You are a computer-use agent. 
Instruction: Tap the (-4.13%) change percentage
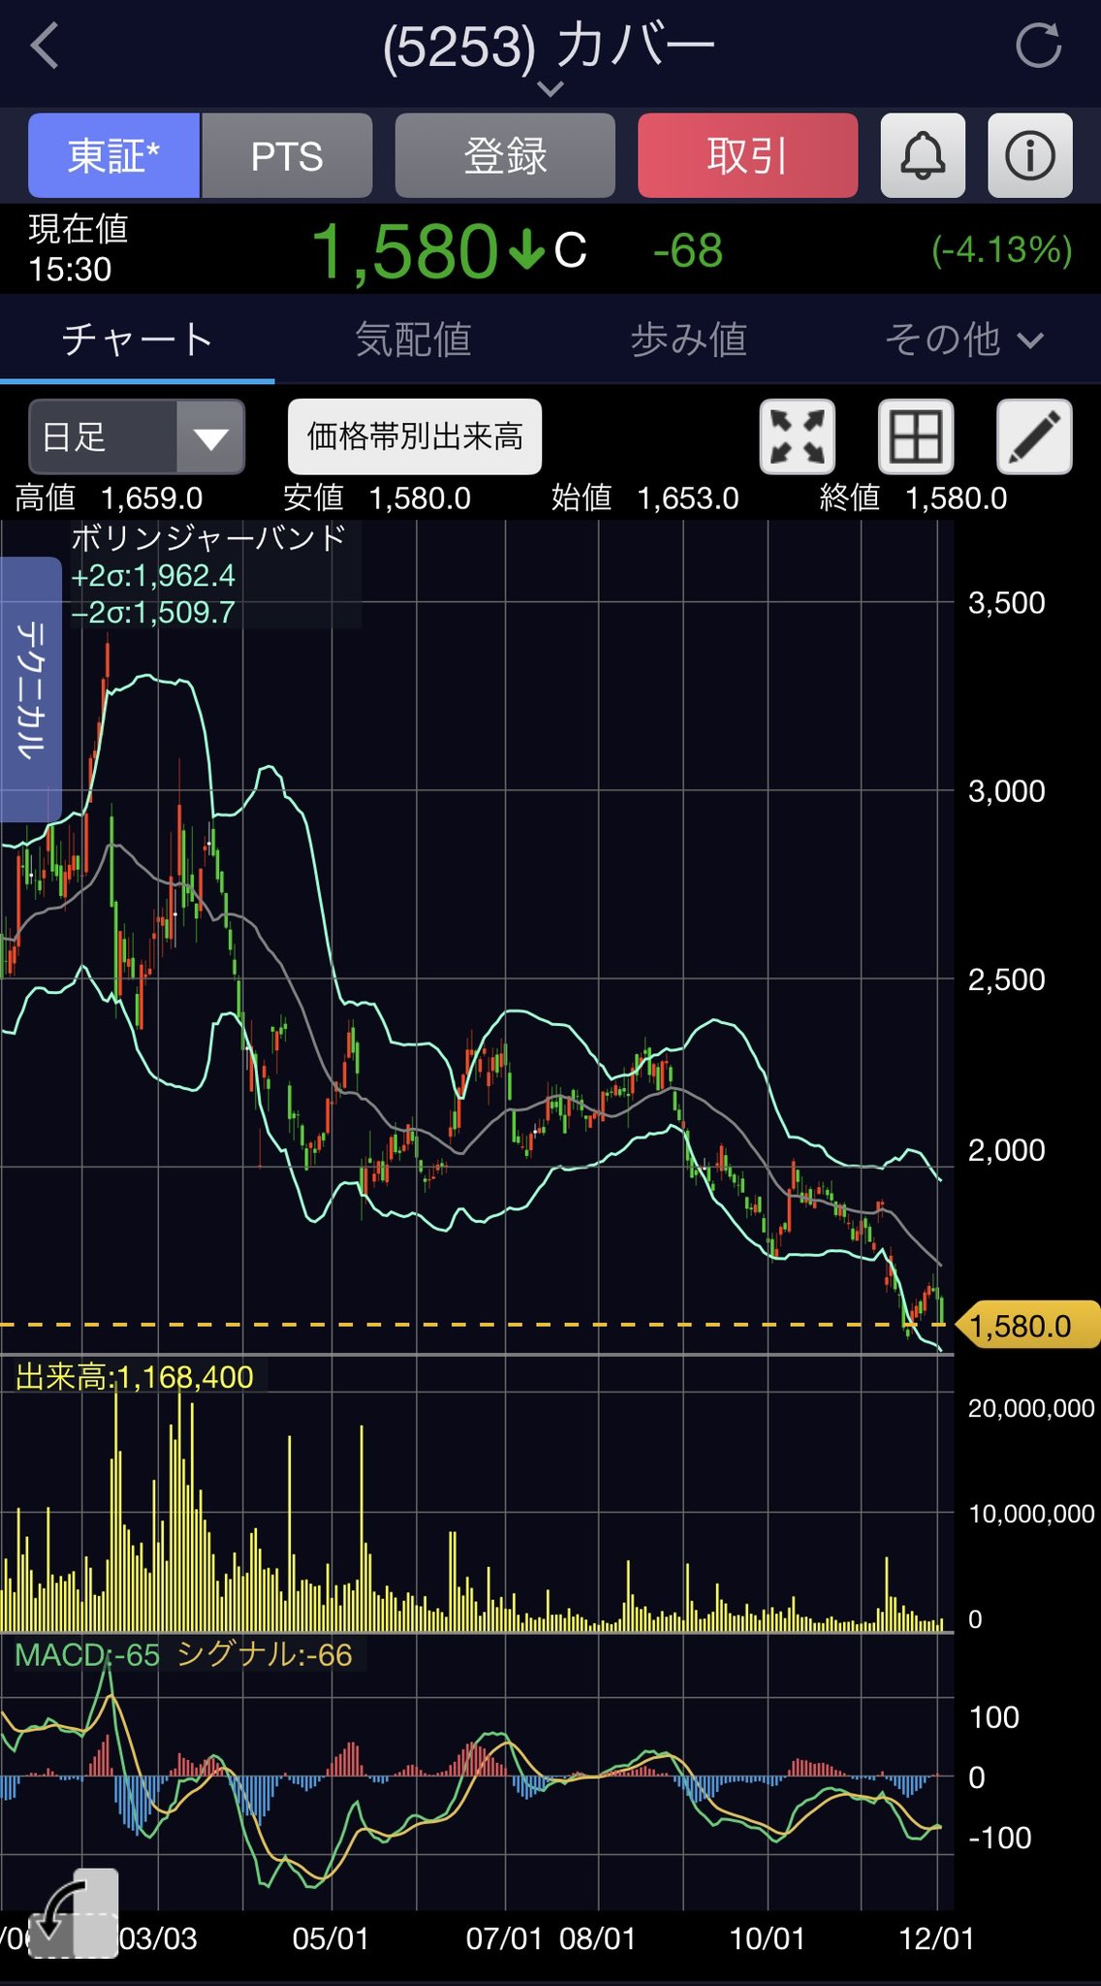1002,250
